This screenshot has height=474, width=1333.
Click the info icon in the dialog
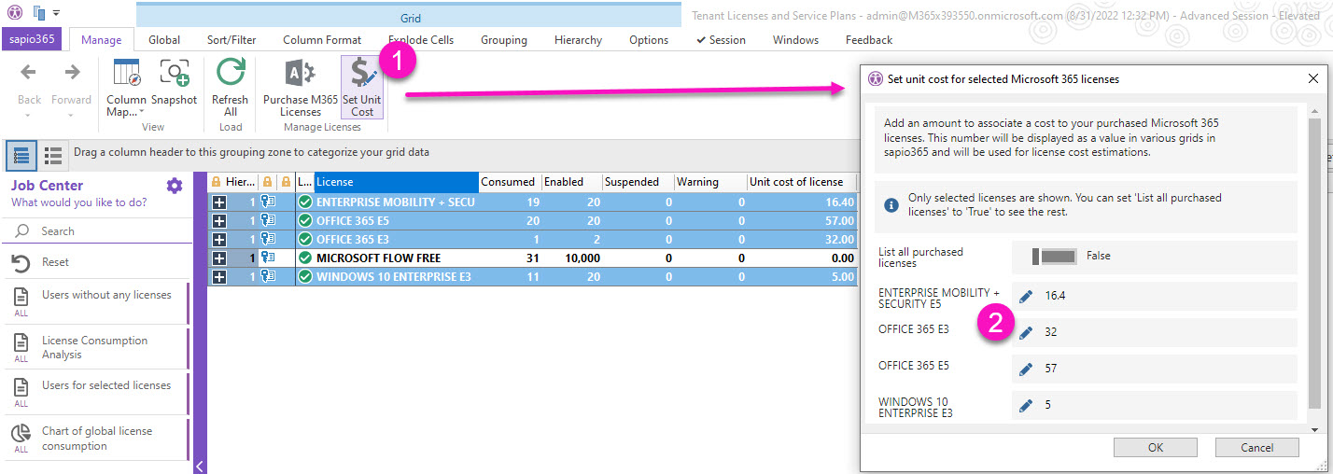click(891, 204)
